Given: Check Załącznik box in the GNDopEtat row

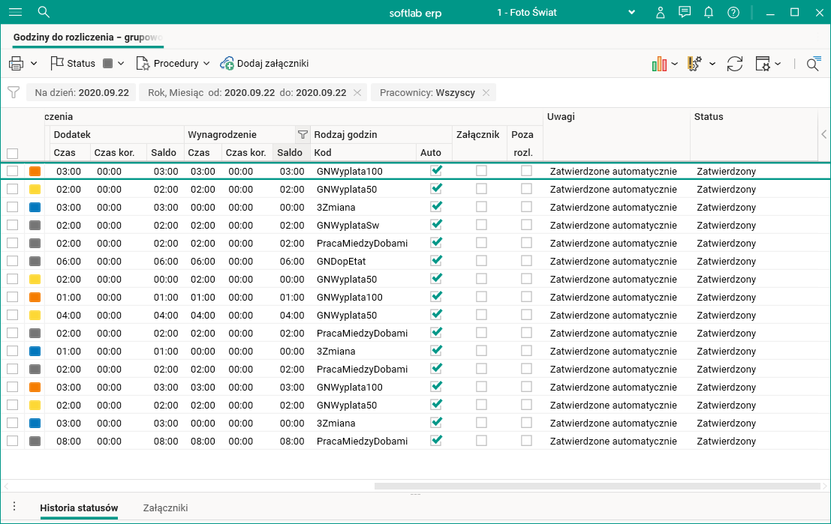Looking at the screenshot, I should click(x=481, y=261).
